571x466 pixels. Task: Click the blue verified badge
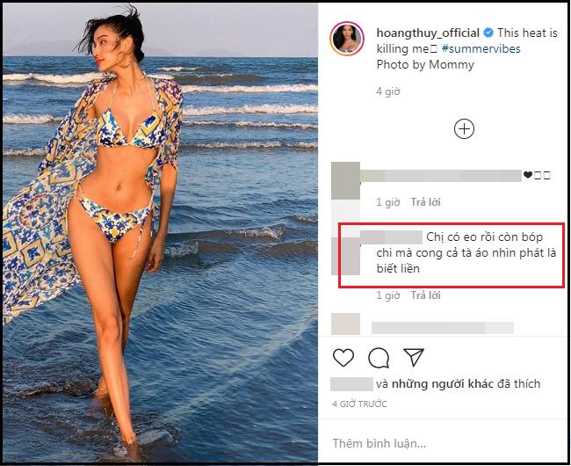point(488,33)
